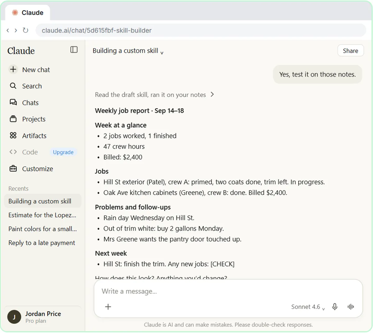Click the Claude logo wordmark in sidebar
The image size is (373, 333).
pos(21,51)
